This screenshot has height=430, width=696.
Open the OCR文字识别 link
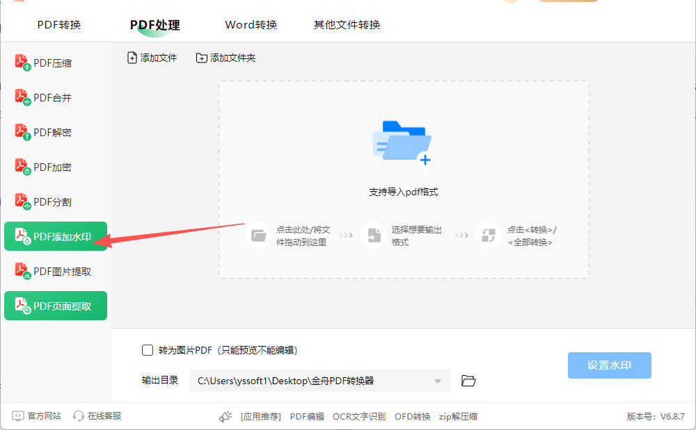pos(359,417)
